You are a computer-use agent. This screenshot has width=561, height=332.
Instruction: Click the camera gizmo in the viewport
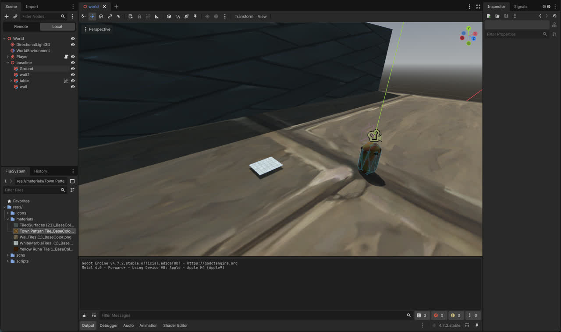(375, 136)
